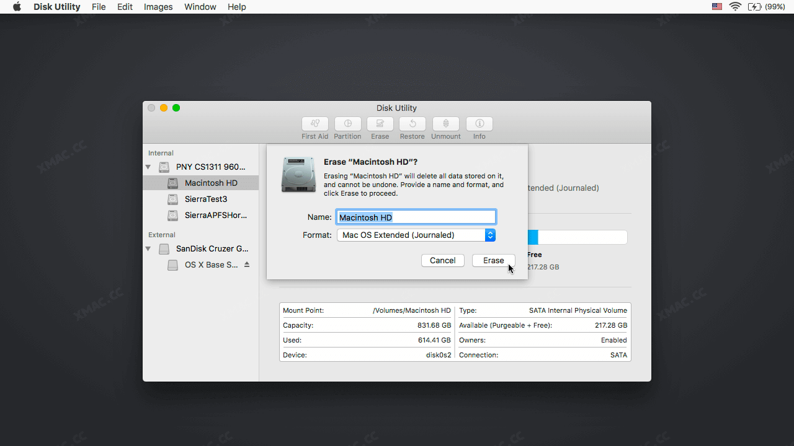
Task: Open the Images menu
Action: click(158, 7)
